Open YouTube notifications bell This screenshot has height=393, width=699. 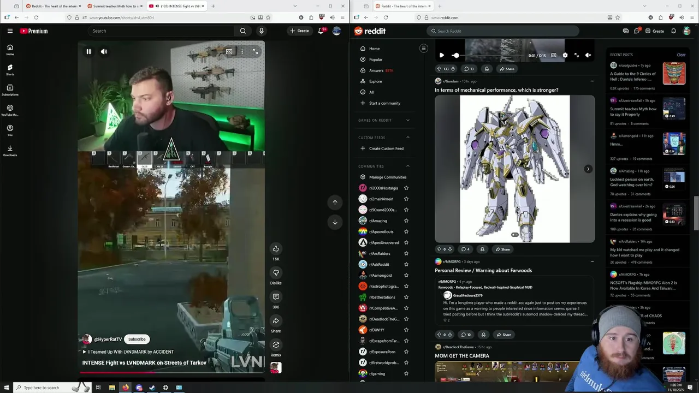click(x=321, y=31)
